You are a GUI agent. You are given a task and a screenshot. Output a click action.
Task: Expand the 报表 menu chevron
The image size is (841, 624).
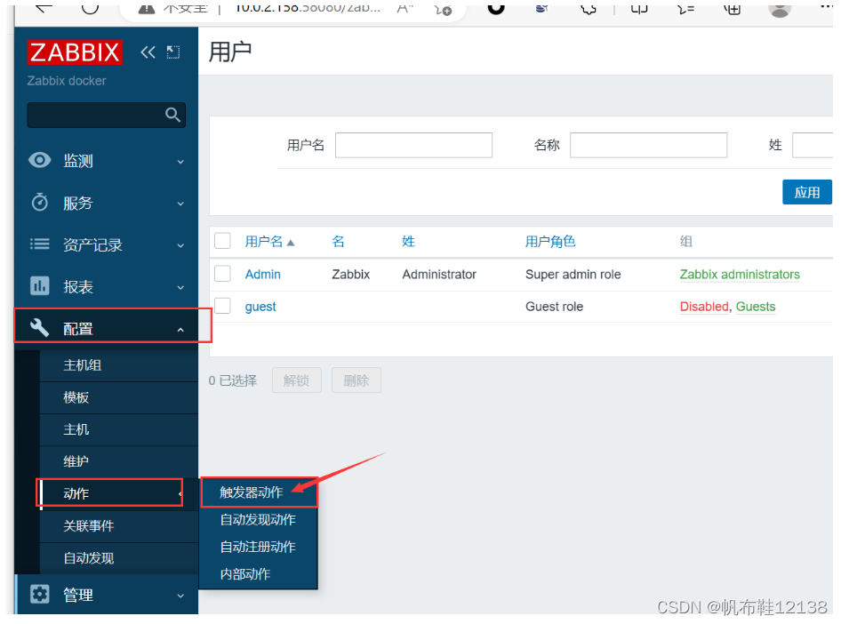180,287
